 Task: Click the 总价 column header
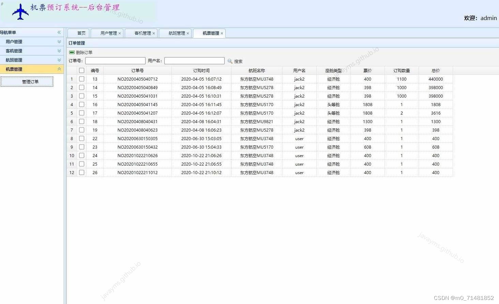436,70
